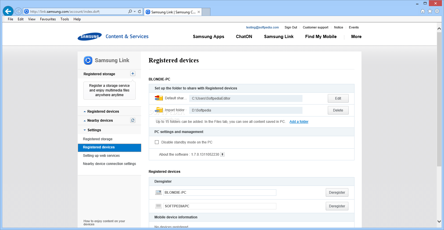
Task: Click the D:\Softpedia path field
Action: click(246, 110)
